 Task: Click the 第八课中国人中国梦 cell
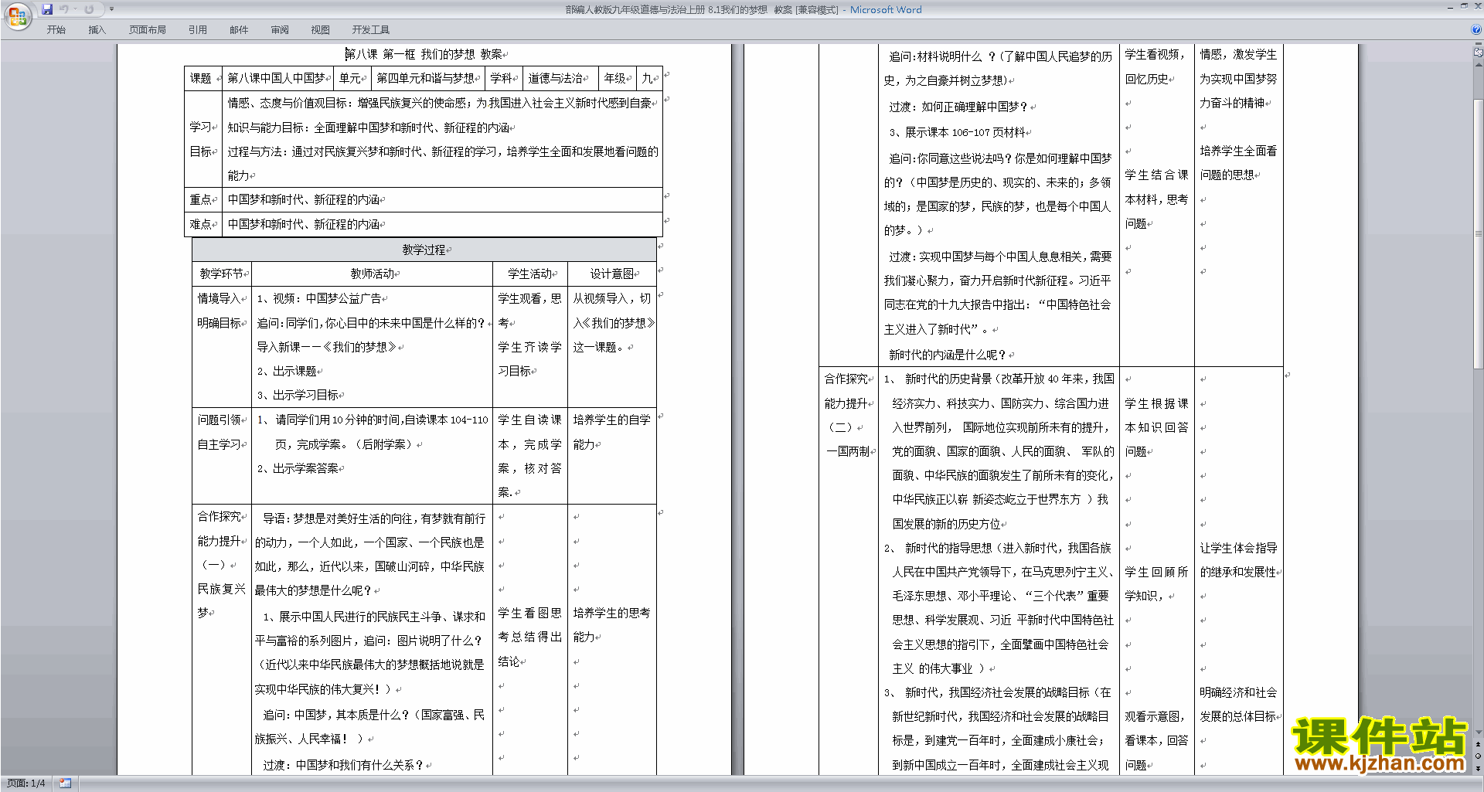pos(277,78)
